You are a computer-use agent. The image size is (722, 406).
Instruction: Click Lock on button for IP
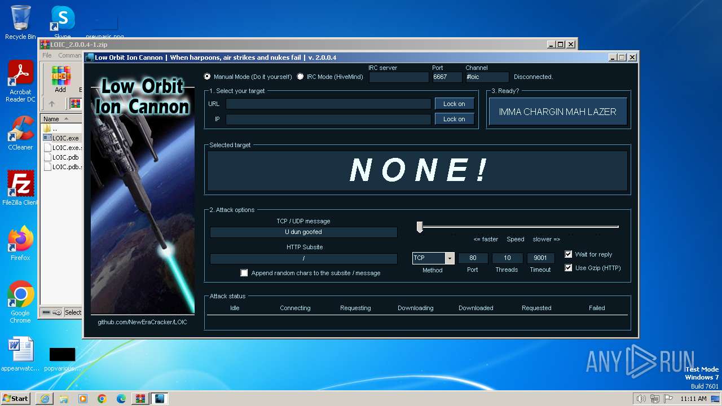(454, 119)
